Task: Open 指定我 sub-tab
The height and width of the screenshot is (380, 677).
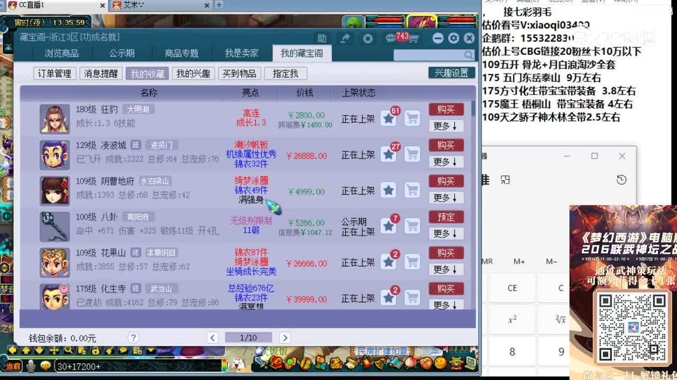Action: tap(286, 74)
